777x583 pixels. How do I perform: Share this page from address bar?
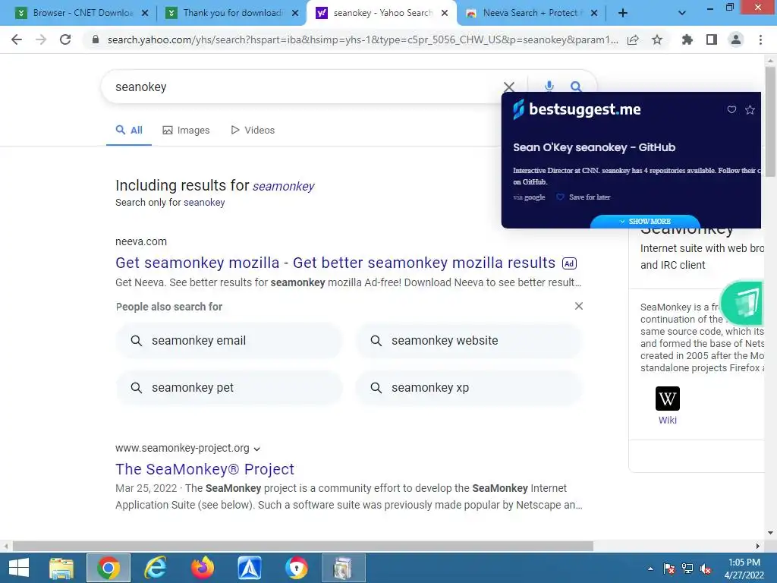coord(633,39)
